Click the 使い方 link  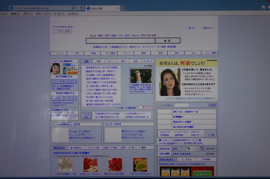(x=191, y=28)
